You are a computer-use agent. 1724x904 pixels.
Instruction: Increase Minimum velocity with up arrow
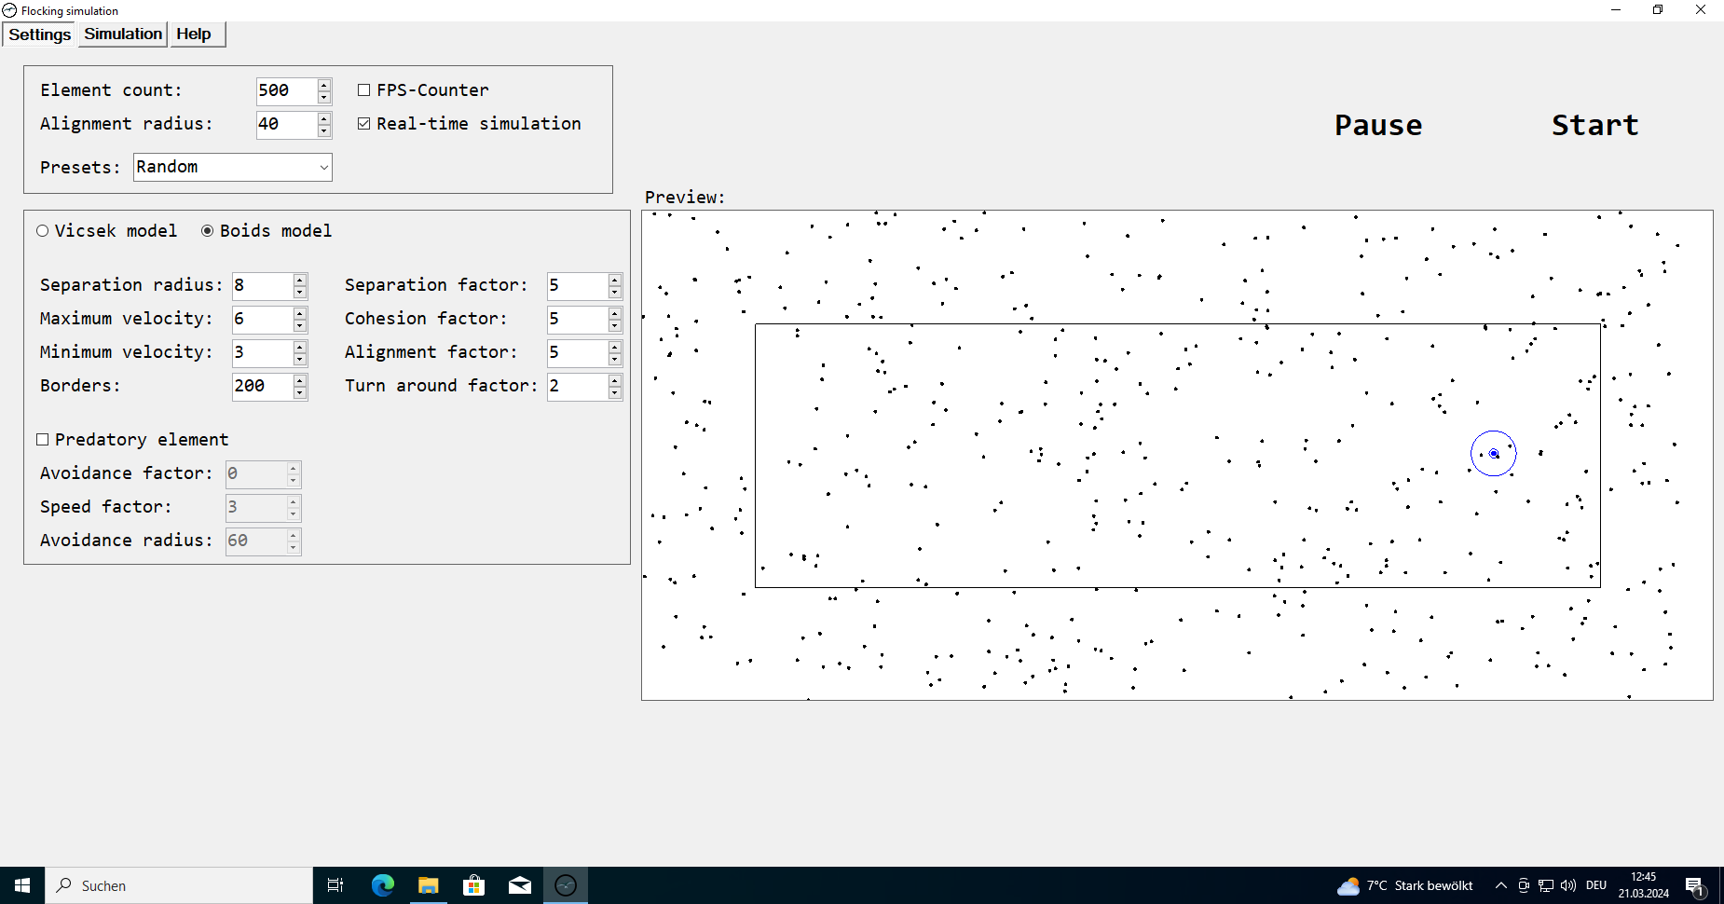300,347
